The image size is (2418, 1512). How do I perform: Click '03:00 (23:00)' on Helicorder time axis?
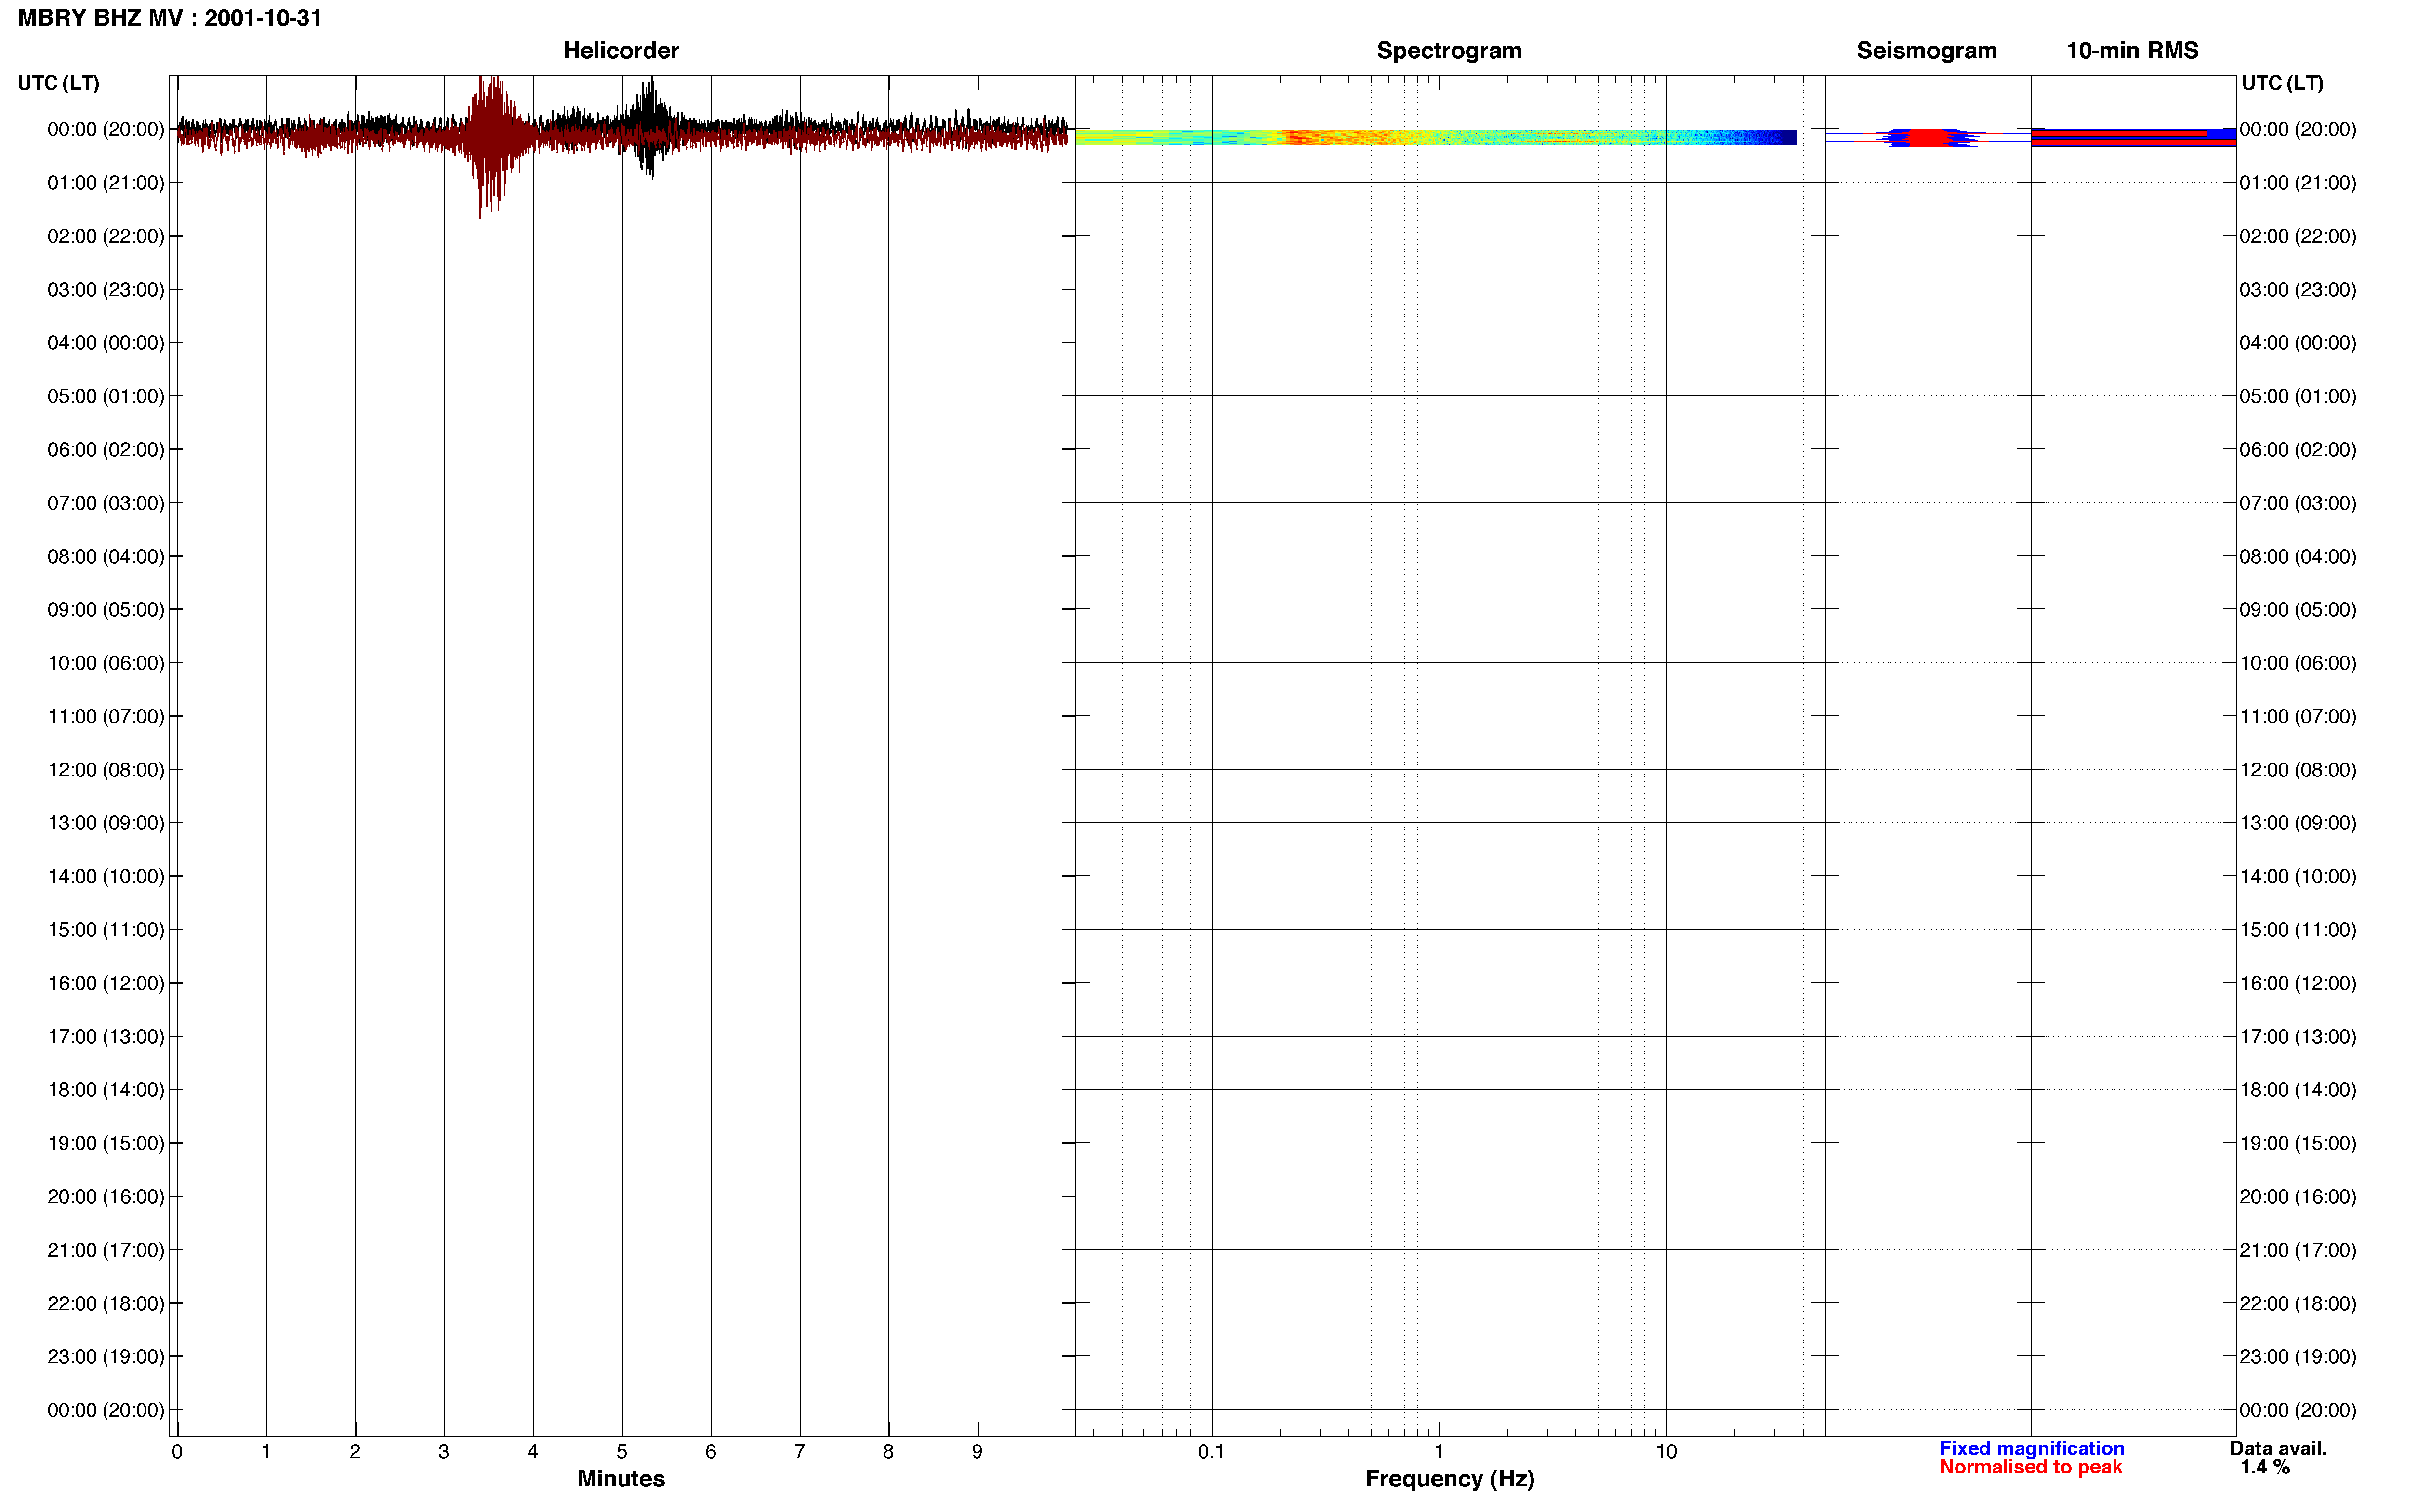click(106, 290)
